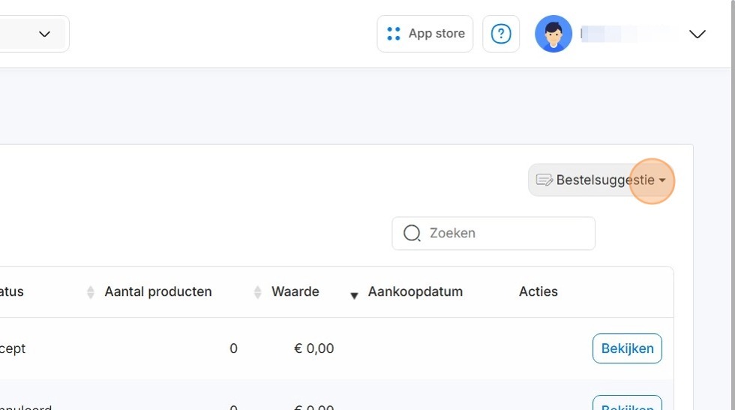Click the Aankoopdatum header text
Image resolution: width=735 pixels, height=410 pixels.
coord(415,292)
